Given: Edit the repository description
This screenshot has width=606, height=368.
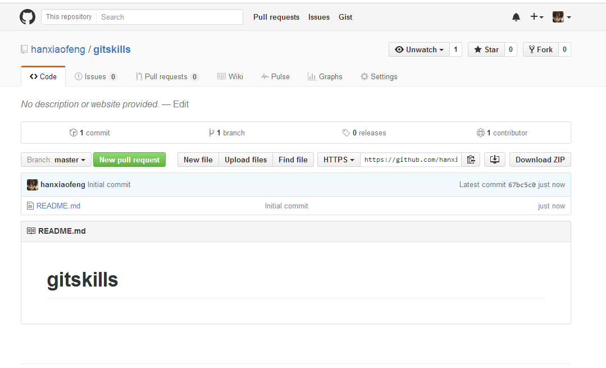Looking at the screenshot, I should [181, 105].
